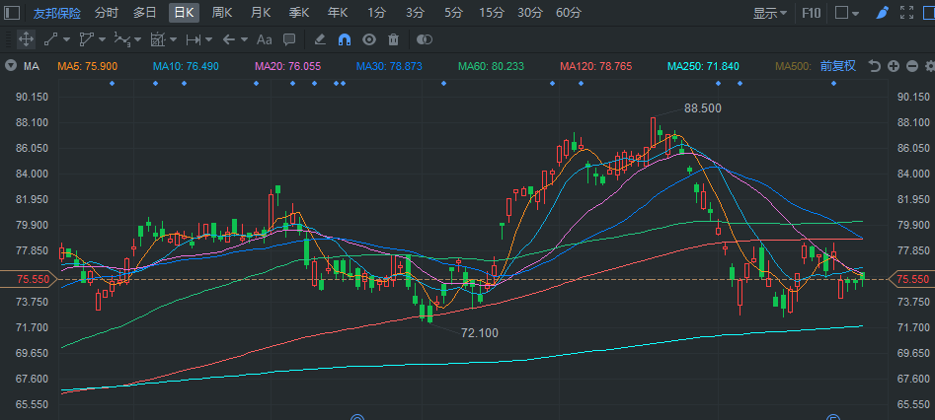Select the 30分 interval

pos(530,13)
